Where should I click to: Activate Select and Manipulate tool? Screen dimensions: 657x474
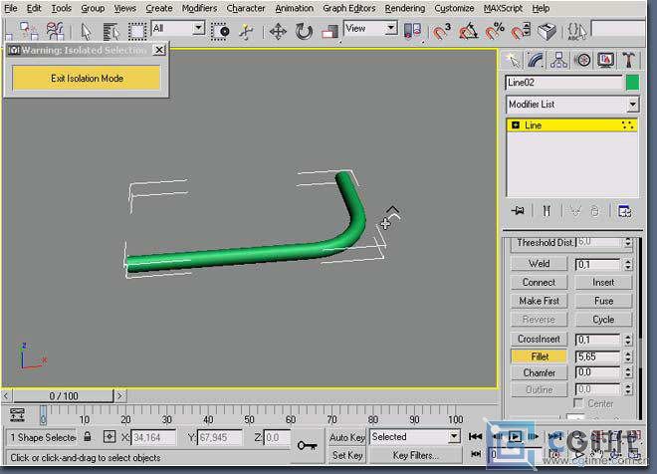click(246, 31)
